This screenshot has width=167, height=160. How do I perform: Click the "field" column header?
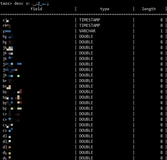[x=36, y=9]
